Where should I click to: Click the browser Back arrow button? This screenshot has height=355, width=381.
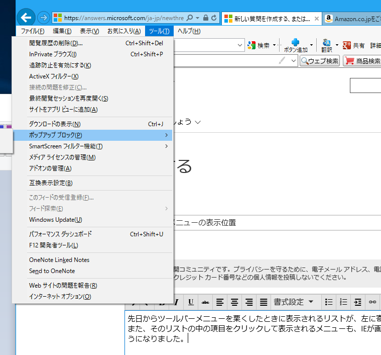tap(26, 18)
